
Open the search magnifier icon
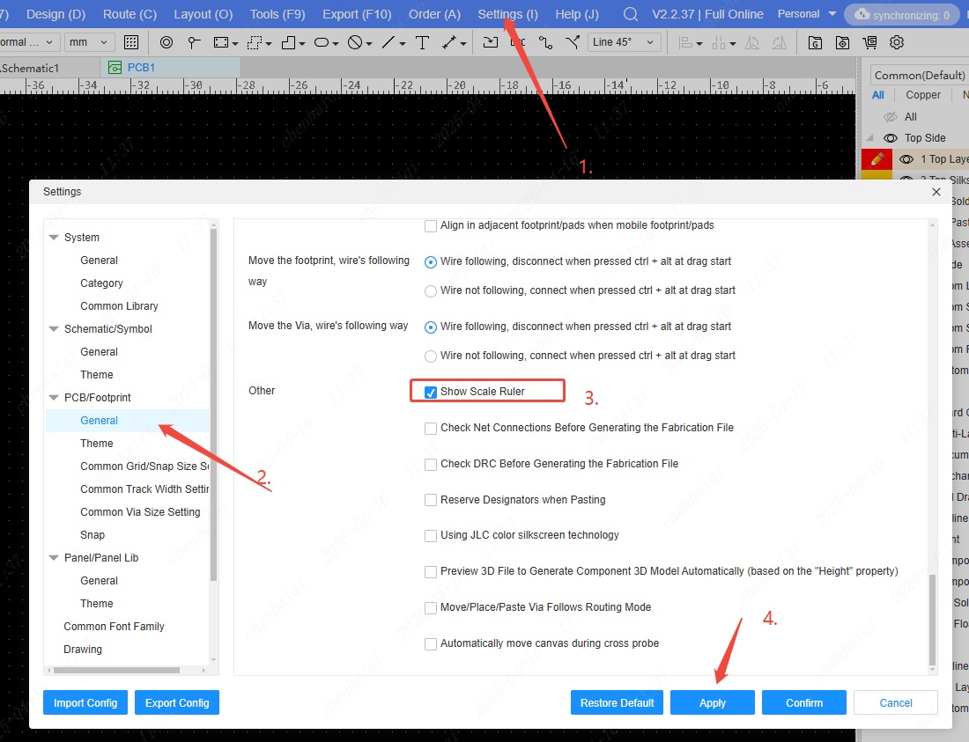(630, 14)
